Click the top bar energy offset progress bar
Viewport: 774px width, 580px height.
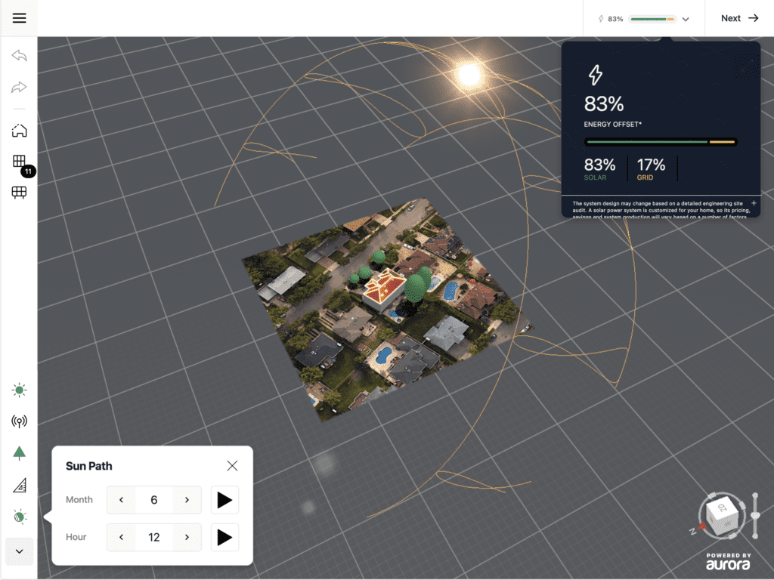(652, 19)
